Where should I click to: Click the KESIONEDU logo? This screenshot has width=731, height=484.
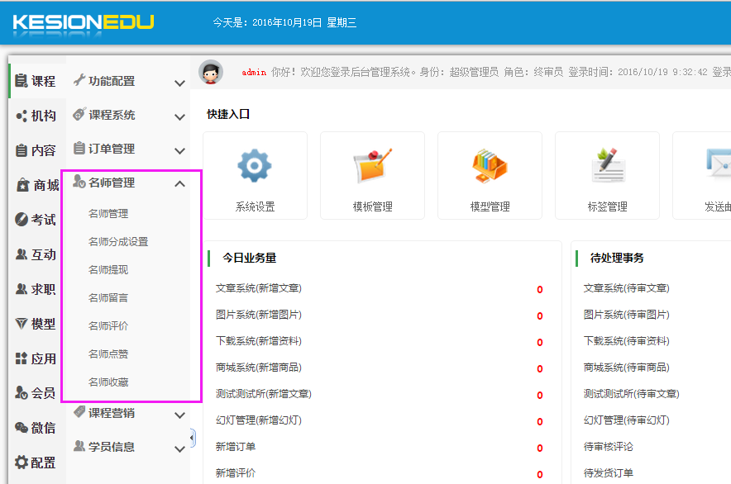[x=83, y=22]
